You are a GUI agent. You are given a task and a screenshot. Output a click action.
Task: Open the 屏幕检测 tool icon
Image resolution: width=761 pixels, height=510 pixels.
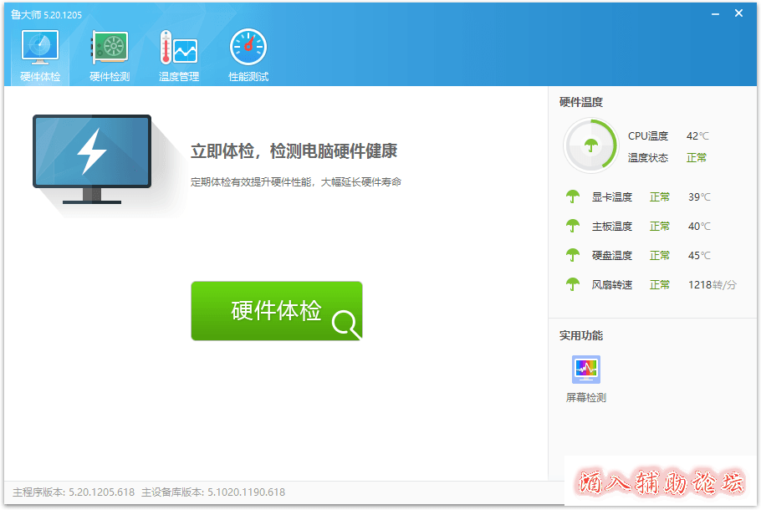coord(585,370)
